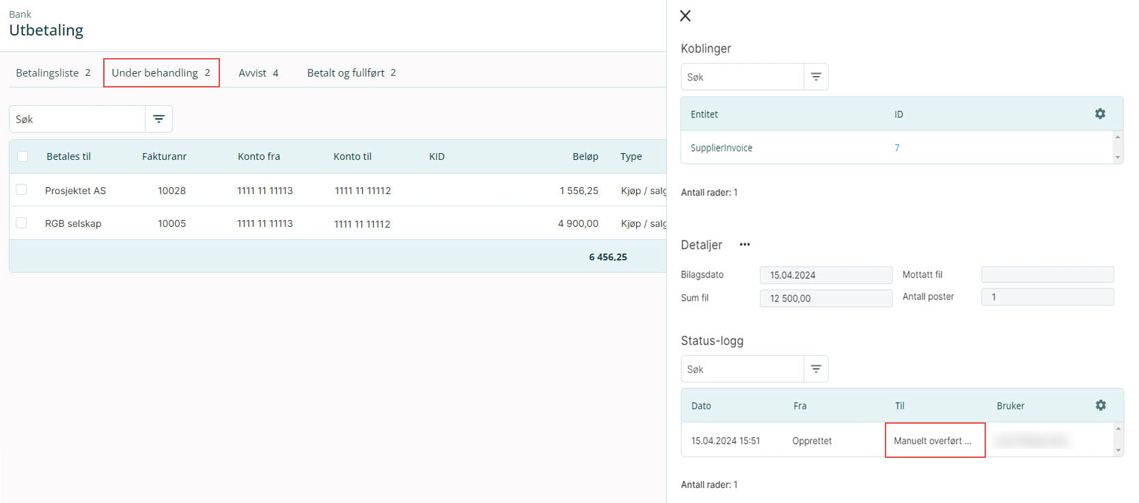Image resolution: width=1139 pixels, height=503 pixels.
Task: Select the RGB selskap row checkbox
Action: (x=21, y=223)
